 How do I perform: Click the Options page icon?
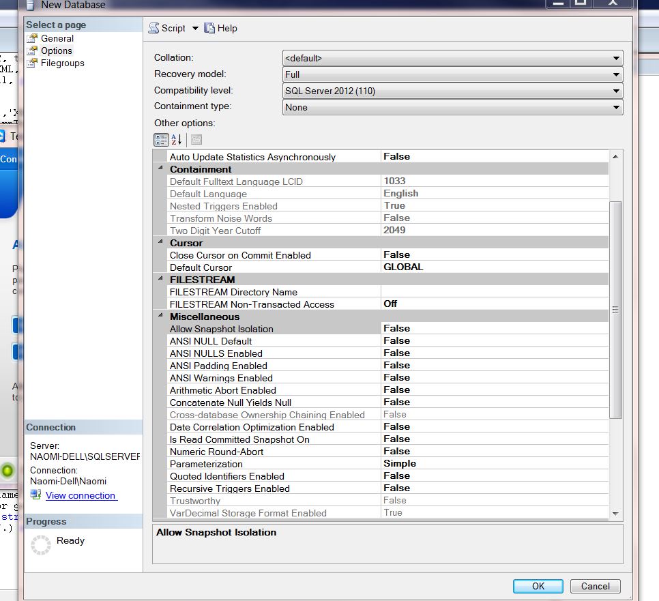point(32,51)
